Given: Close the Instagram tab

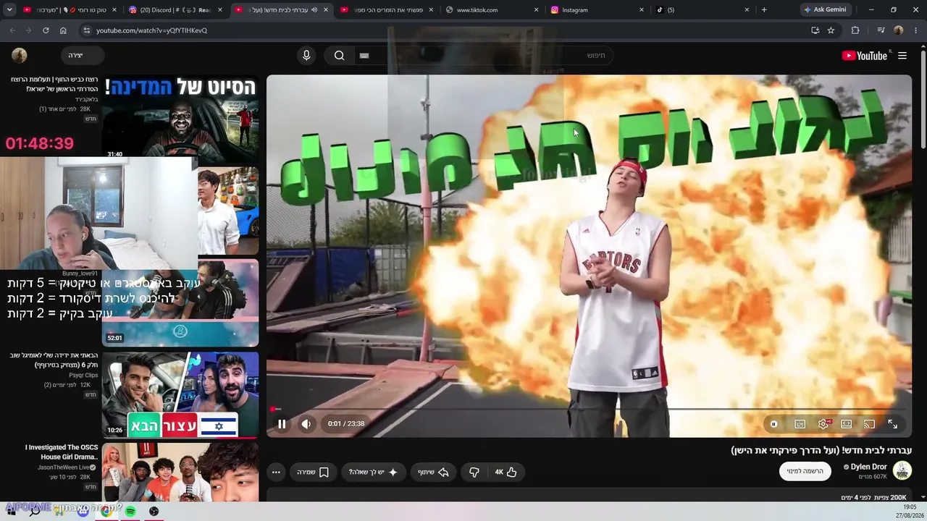Looking at the screenshot, I should (x=642, y=10).
